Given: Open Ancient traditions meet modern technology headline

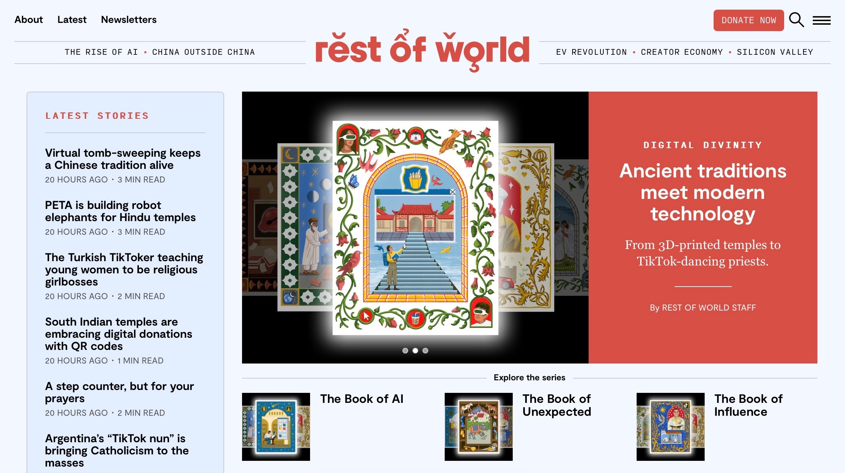Looking at the screenshot, I should [703, 192].
